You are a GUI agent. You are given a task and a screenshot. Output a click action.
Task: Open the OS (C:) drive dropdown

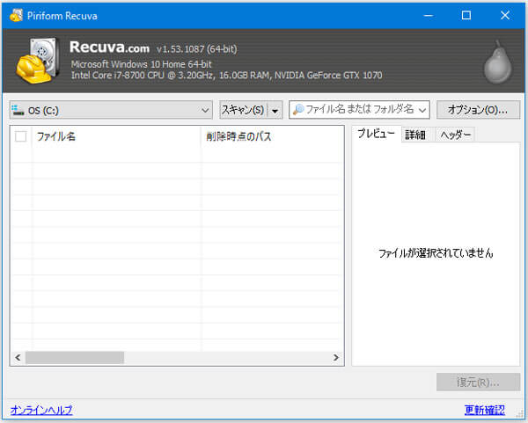click(206, 110)
